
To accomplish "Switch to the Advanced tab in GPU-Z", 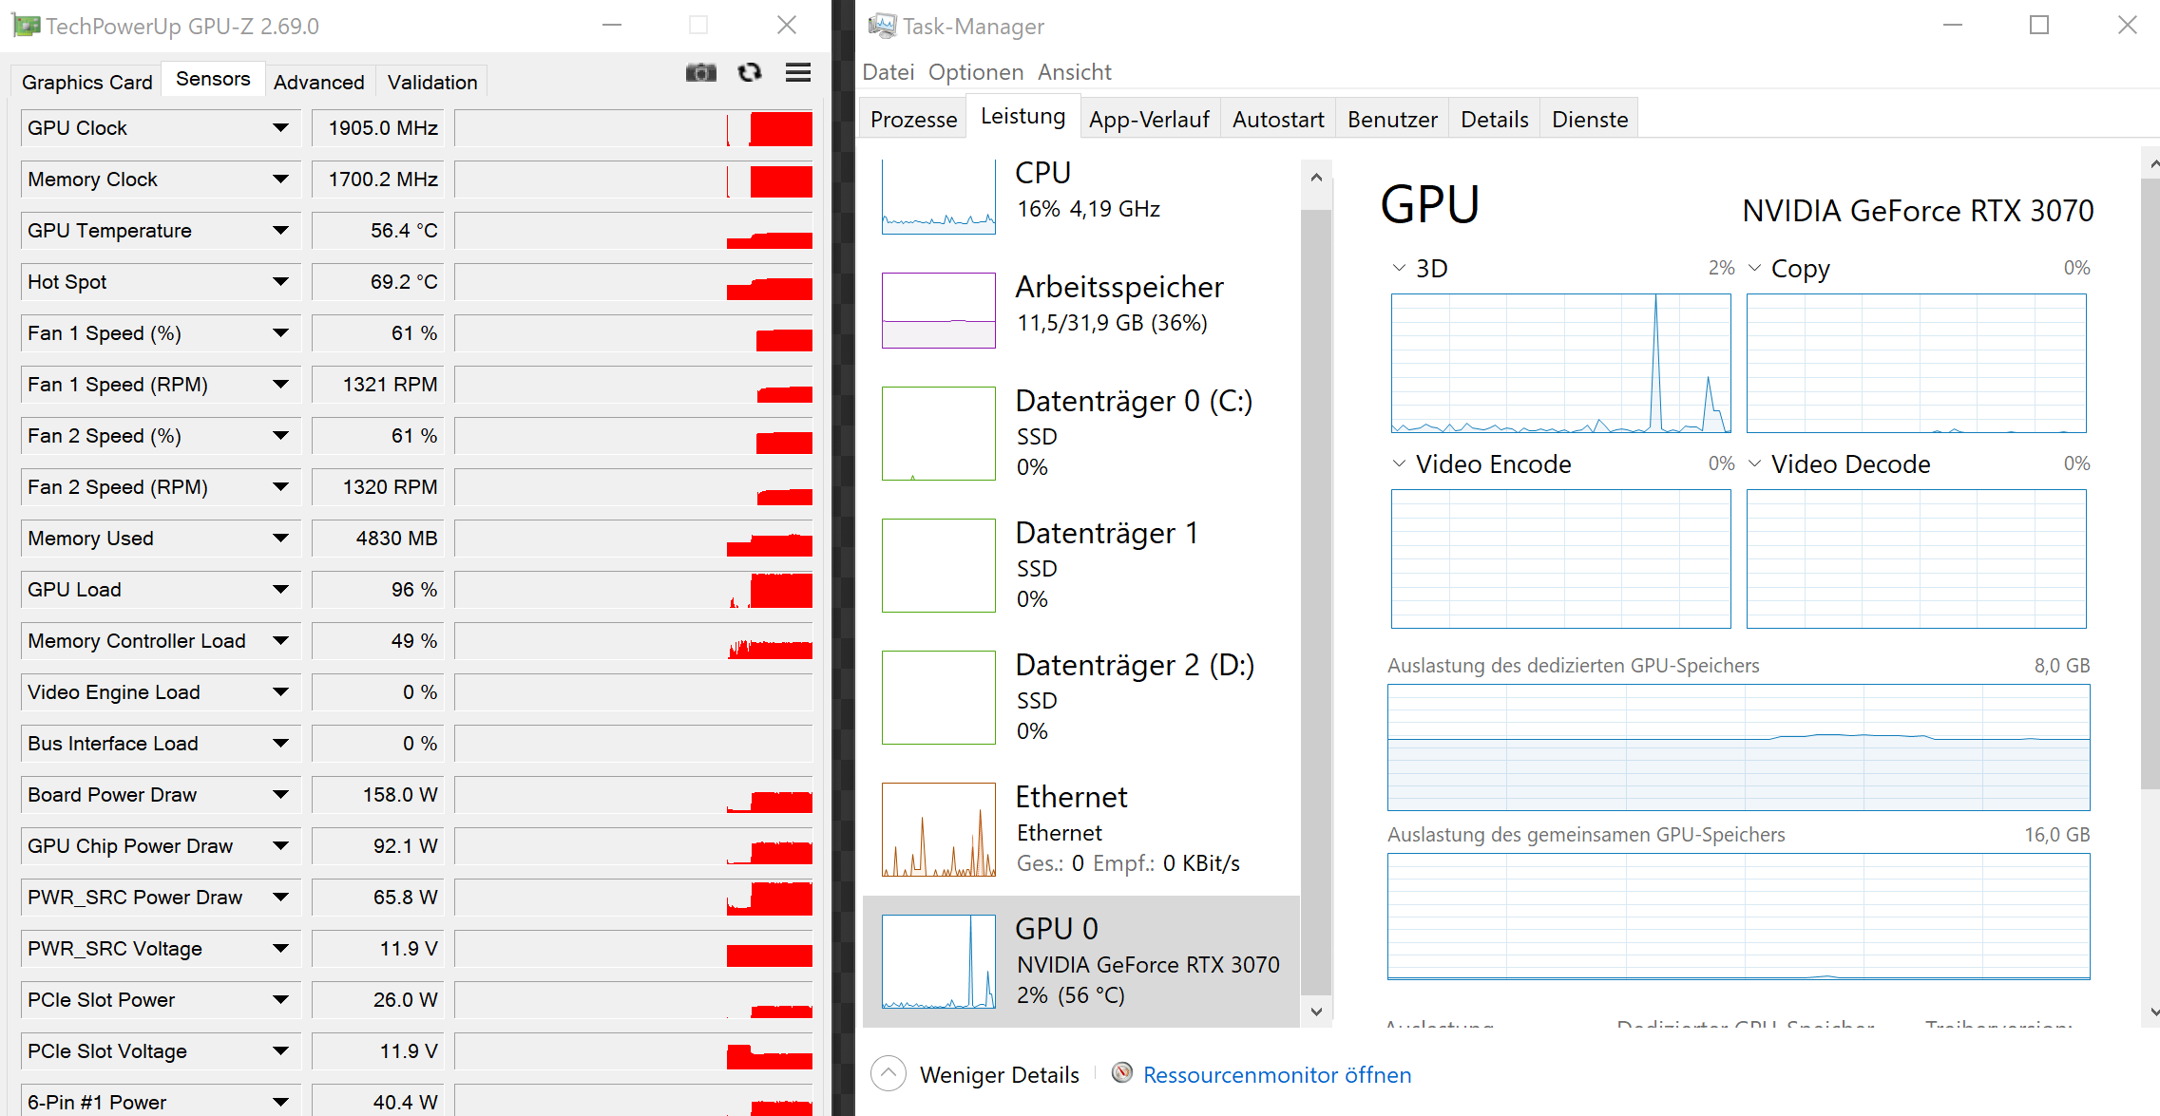I will point(318,82).
